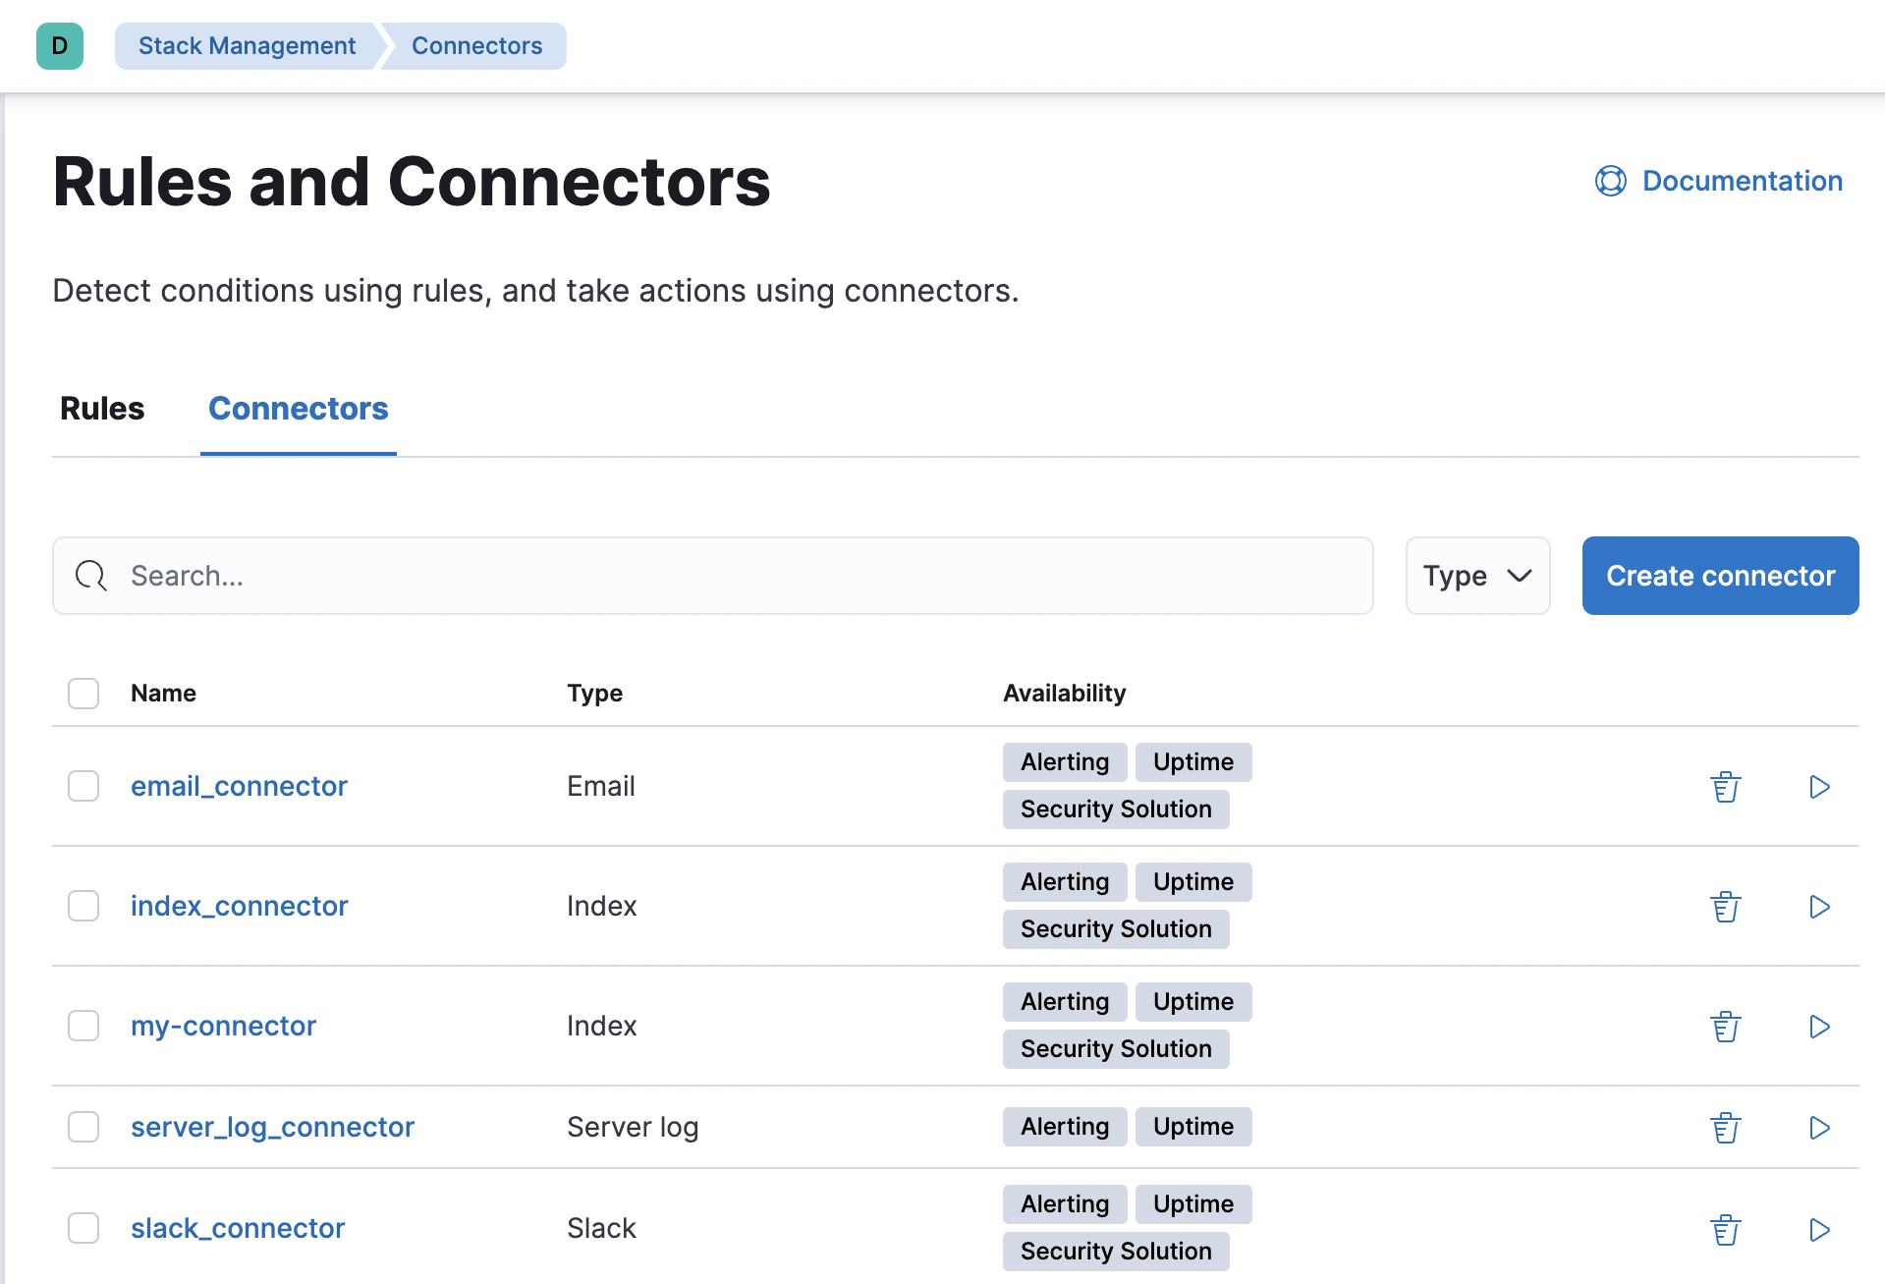Open the server_log_connector link
The width and height of the screenshot is (1885, 1284).
pyautogui.click(x=272, y=1127)
